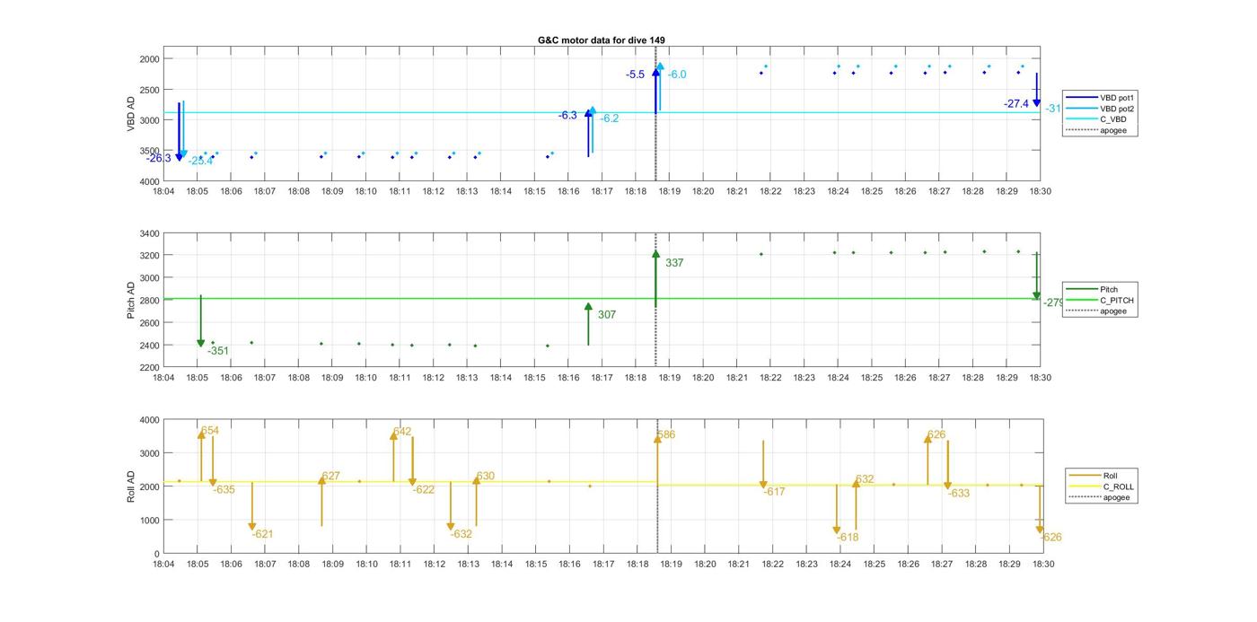Click the '-351' pitch data label
The width and height of the screenshot is (1257, 622).
(218, 351)
